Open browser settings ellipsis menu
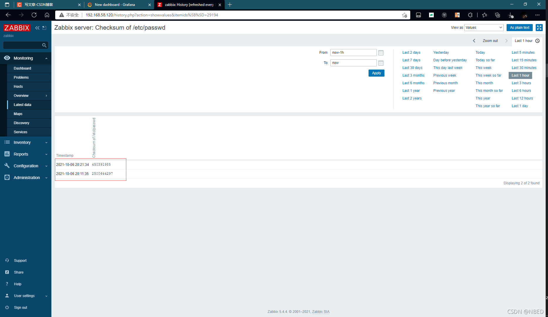The height and width of the screenshot is (317, 548). click(537, 15)
